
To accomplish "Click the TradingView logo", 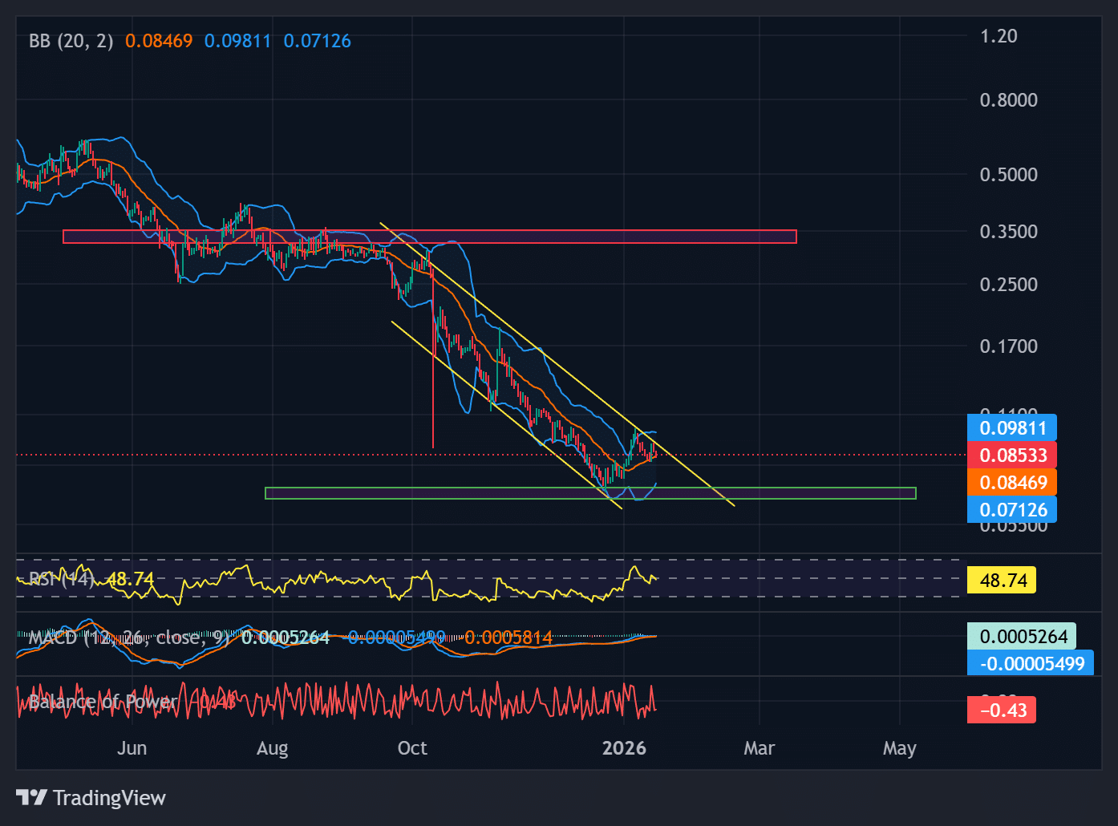I will coord(91,798).
